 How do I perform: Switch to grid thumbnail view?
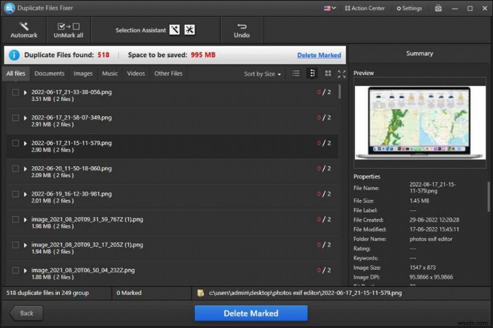tap(328, 73)
